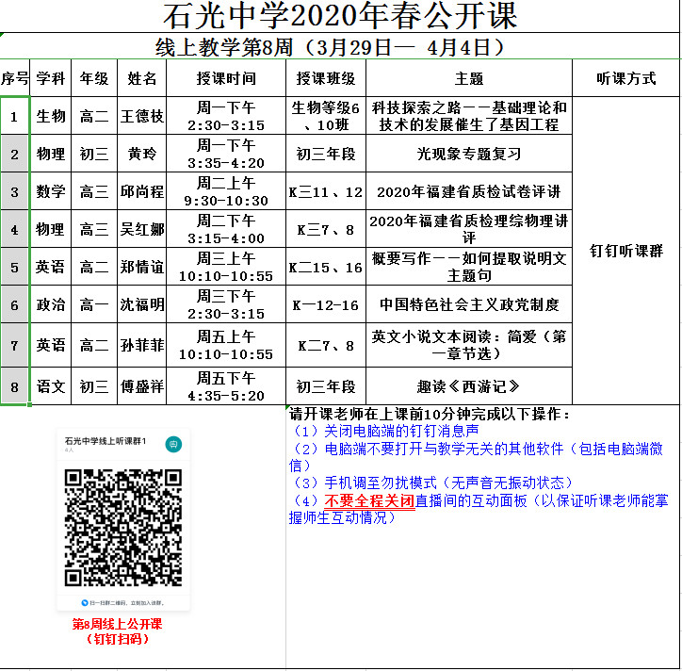Click the underlined red text 不要全程关闭
Screen dimensions: 682x671
point(369,500)
